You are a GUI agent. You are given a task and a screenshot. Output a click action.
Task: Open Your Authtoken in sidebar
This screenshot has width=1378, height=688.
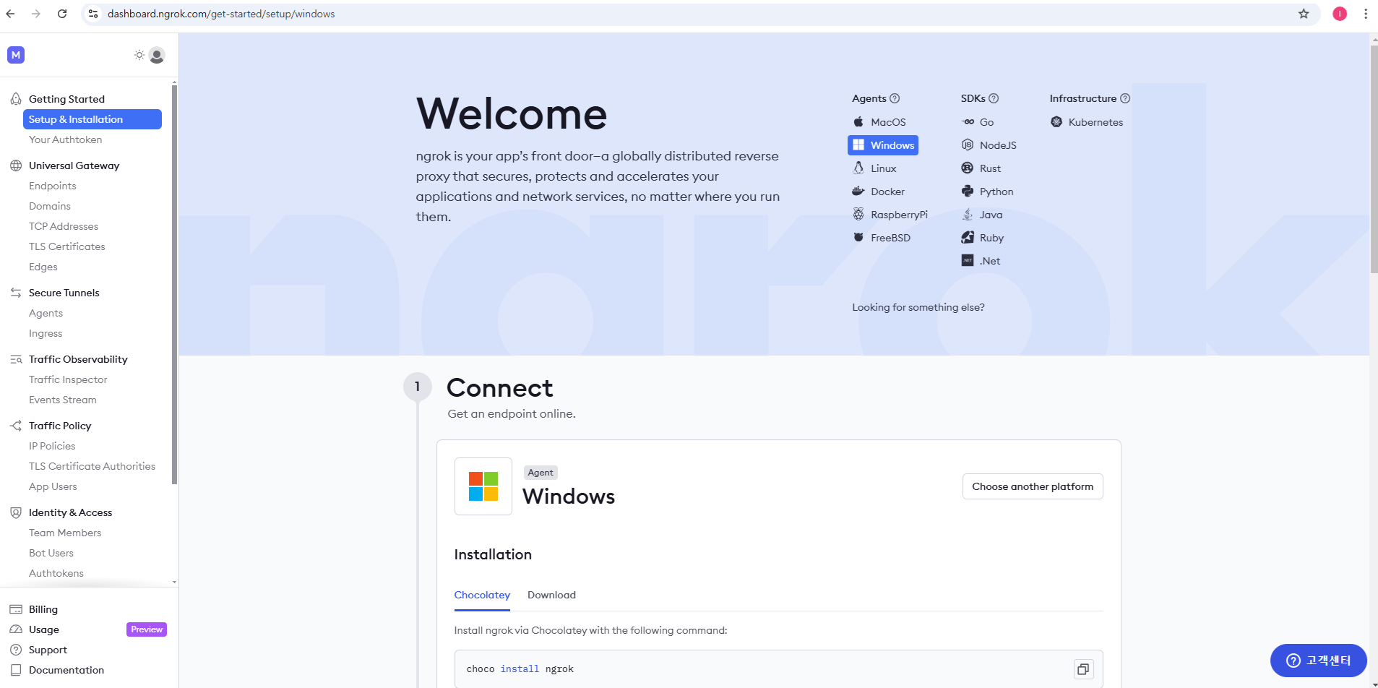[65, 139]
